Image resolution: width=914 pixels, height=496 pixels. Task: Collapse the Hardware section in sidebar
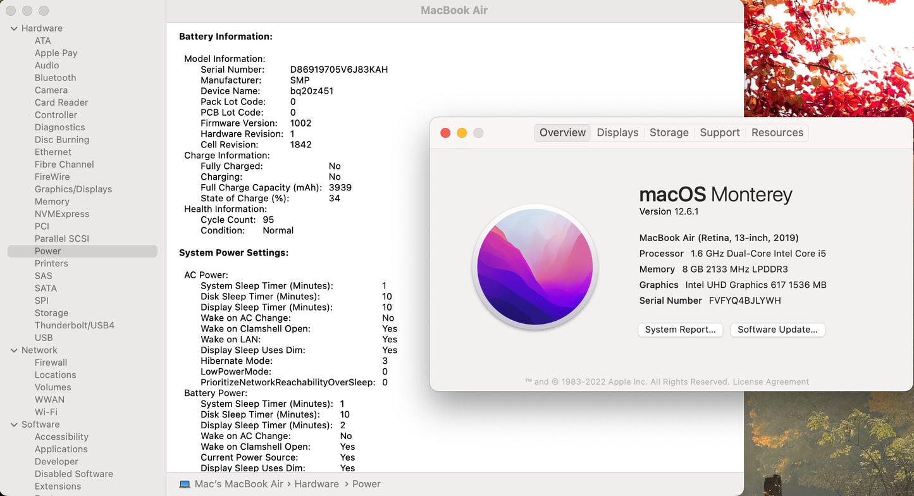click(x=14, y=28)
